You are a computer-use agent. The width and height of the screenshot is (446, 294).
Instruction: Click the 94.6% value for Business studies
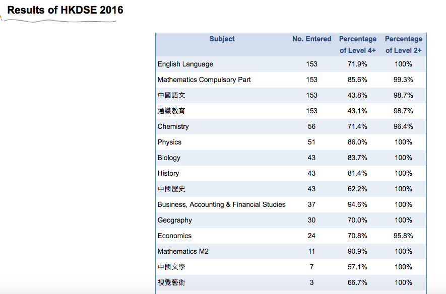coord(357,205)
